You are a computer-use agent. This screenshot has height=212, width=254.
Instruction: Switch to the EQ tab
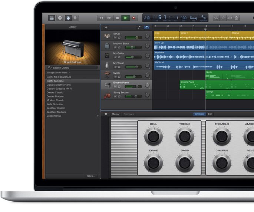coord(210,114)
